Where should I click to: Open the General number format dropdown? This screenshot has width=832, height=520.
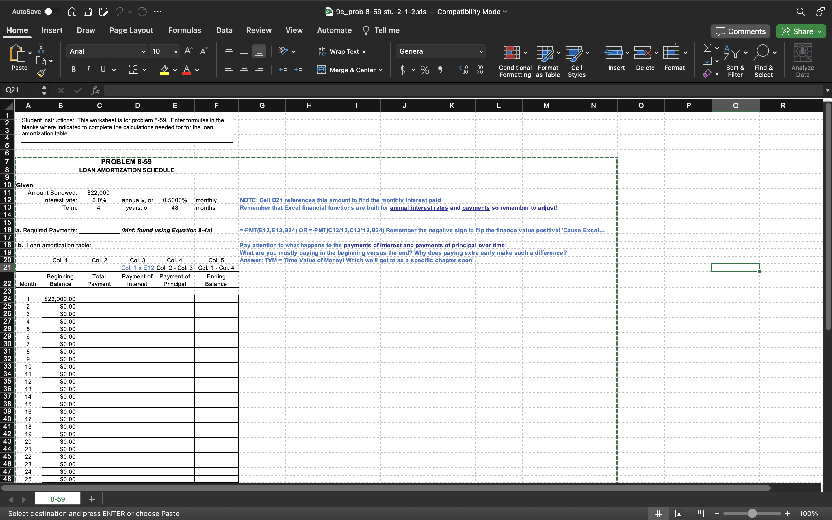[481, 52]
